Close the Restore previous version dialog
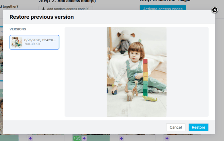This screenshot has width=224, height=141. [215, 10]
